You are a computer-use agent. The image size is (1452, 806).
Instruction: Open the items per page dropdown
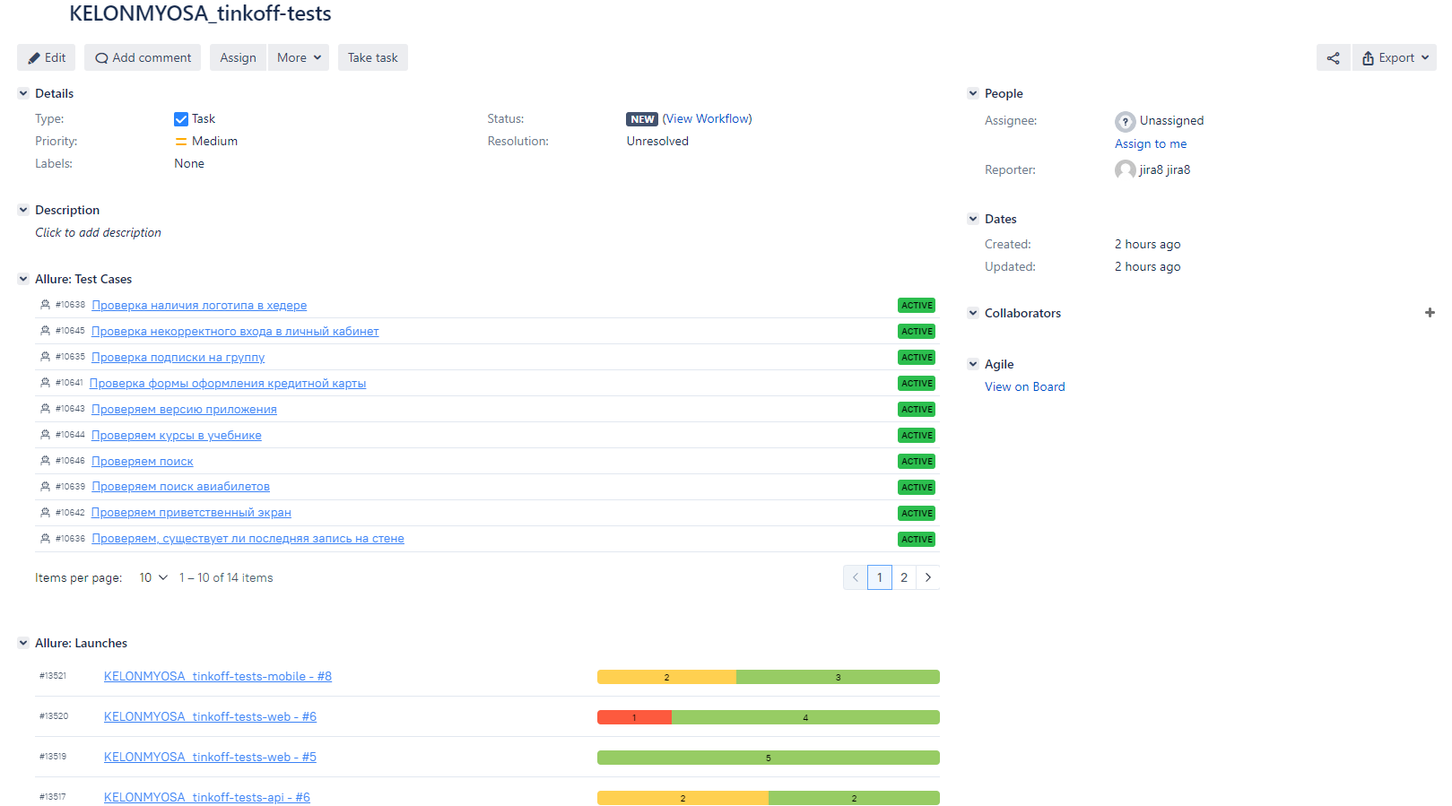coord(153,577)
